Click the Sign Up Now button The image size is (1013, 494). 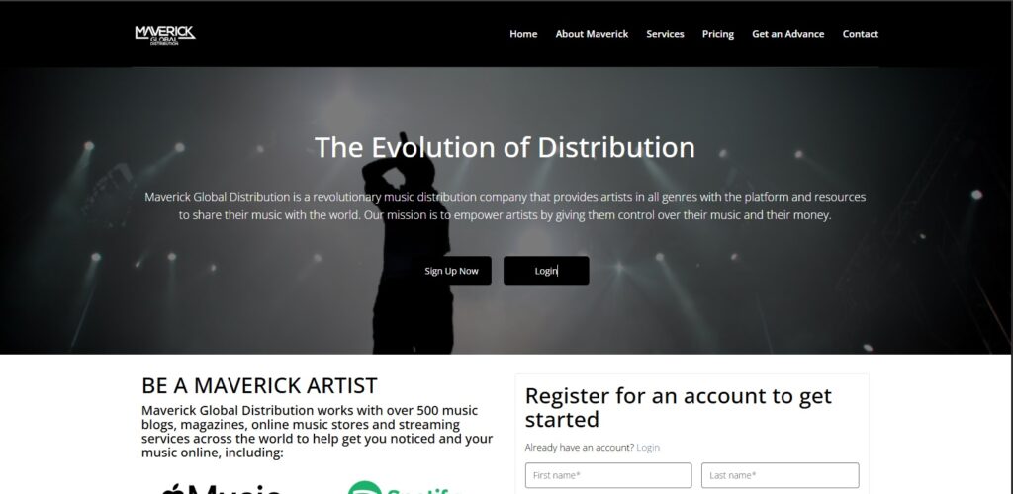coord(451,271)
